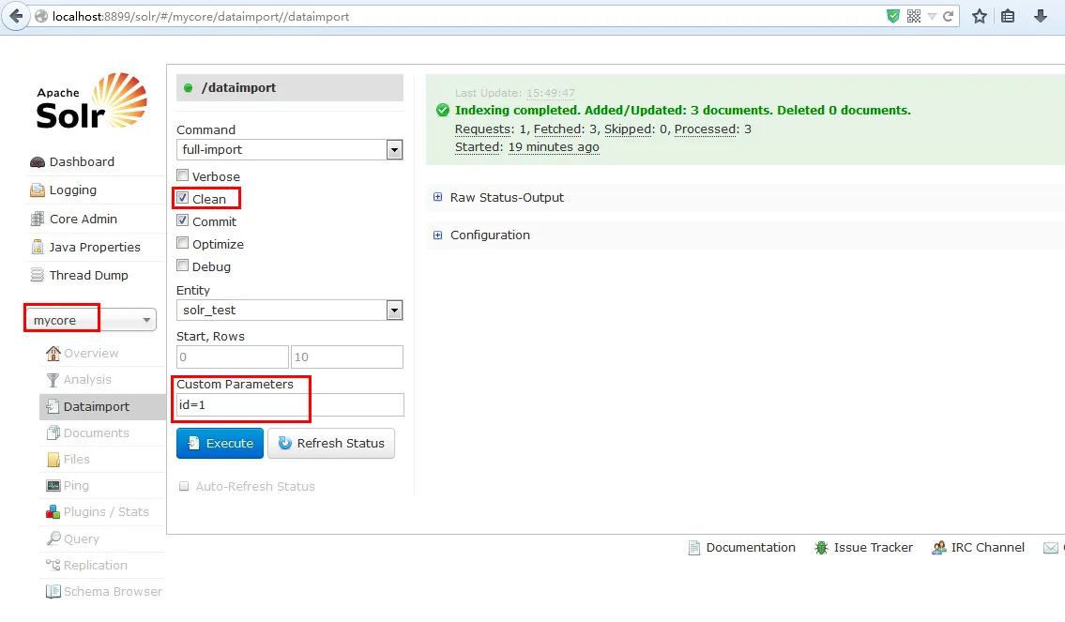Click the Files folder icon
The height and width of the screenshot is (622, 1065).
pos(53,460)
